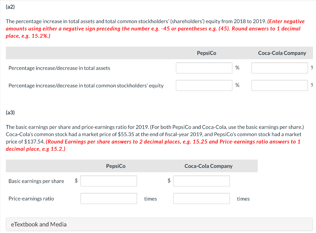The height and width of the screenshot is (233, 316).
Task: Click the percent sign beside PepsiCo assets field
Action: 237,68
